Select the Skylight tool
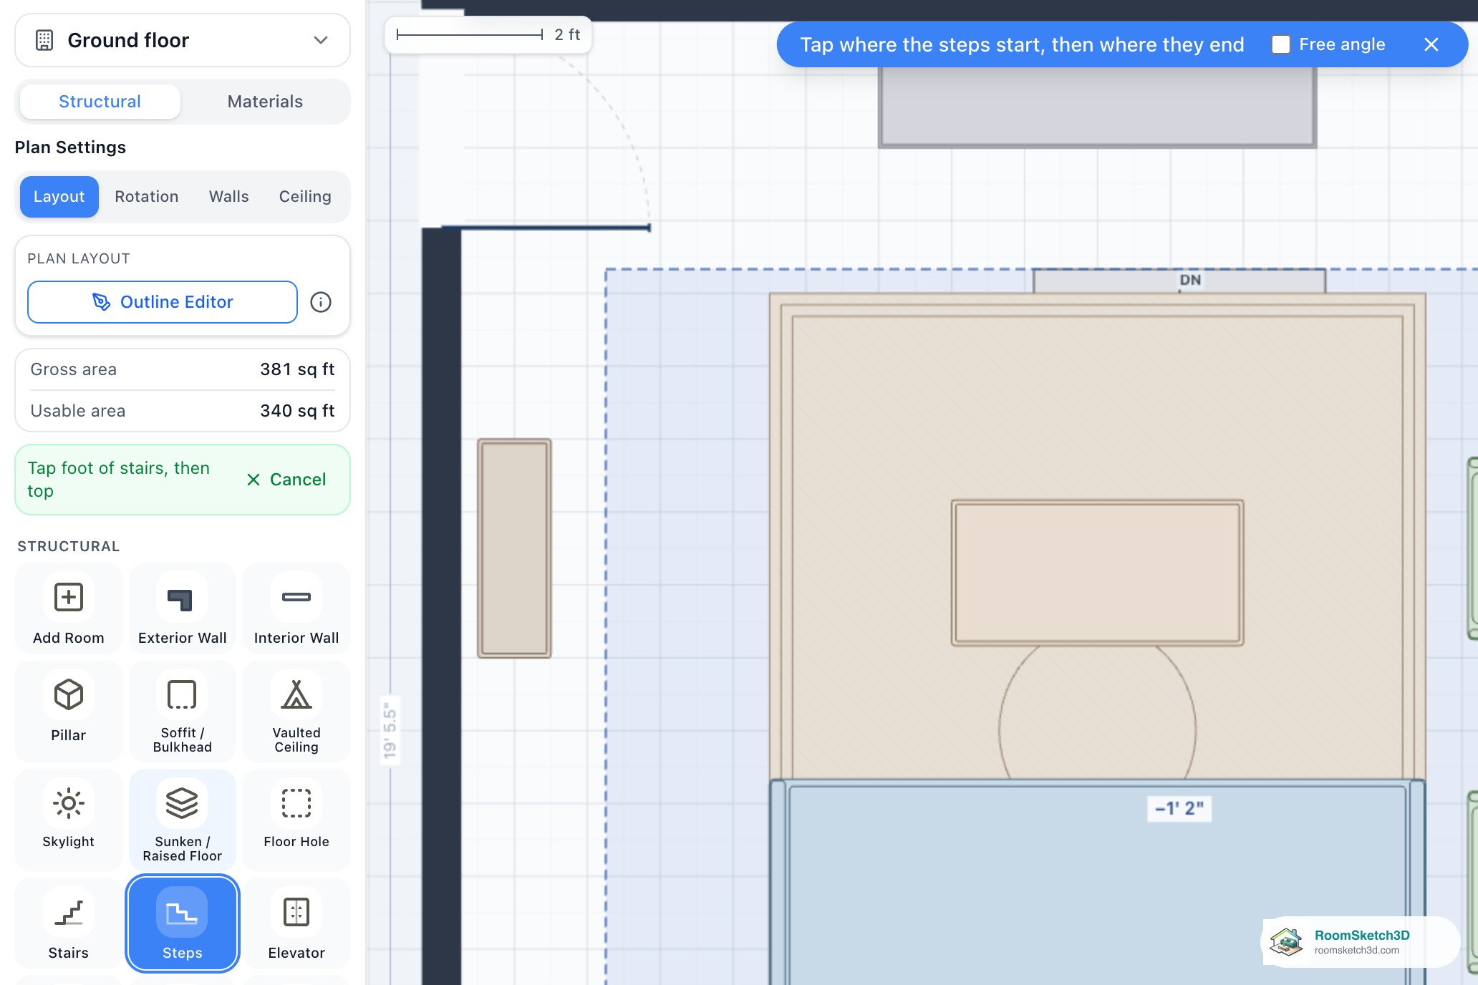 (68, 820)
